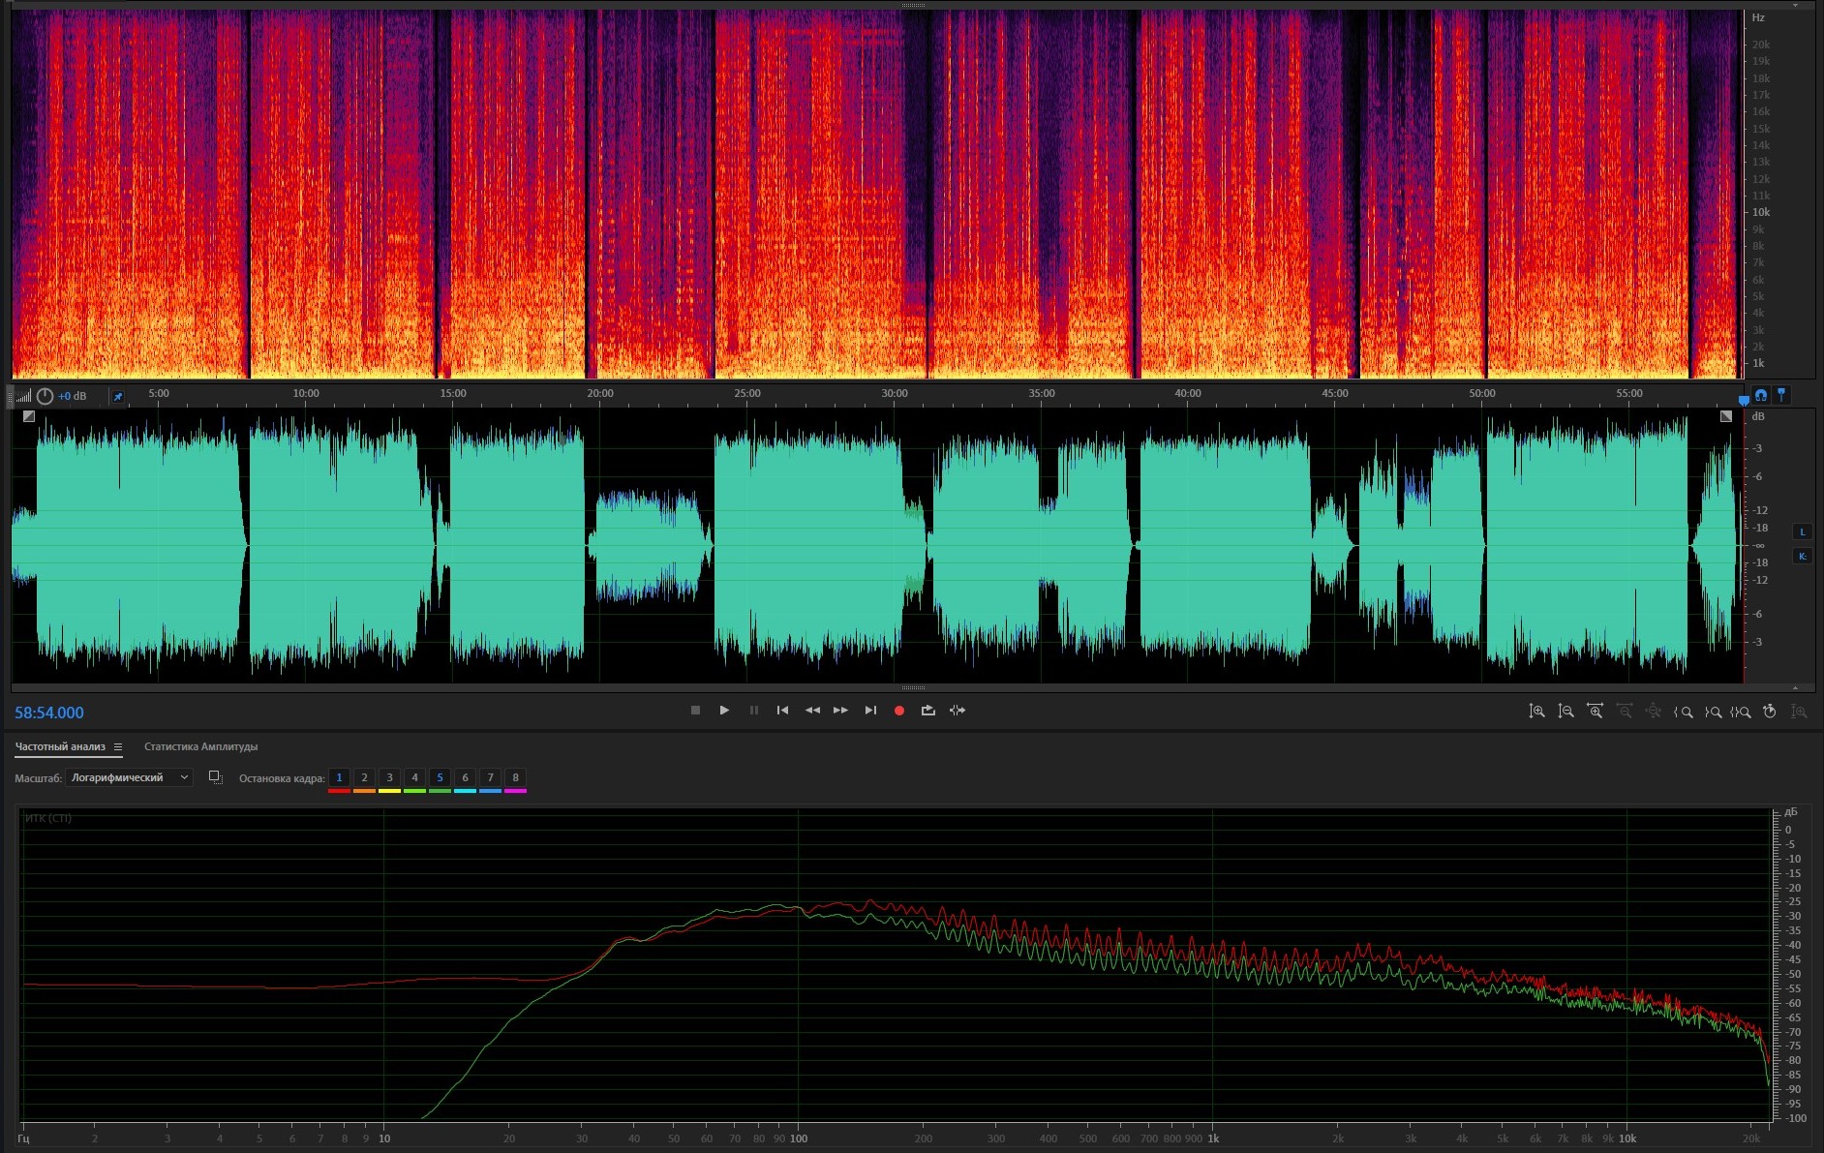Select the Частотный анализ tab

(60, 746)
